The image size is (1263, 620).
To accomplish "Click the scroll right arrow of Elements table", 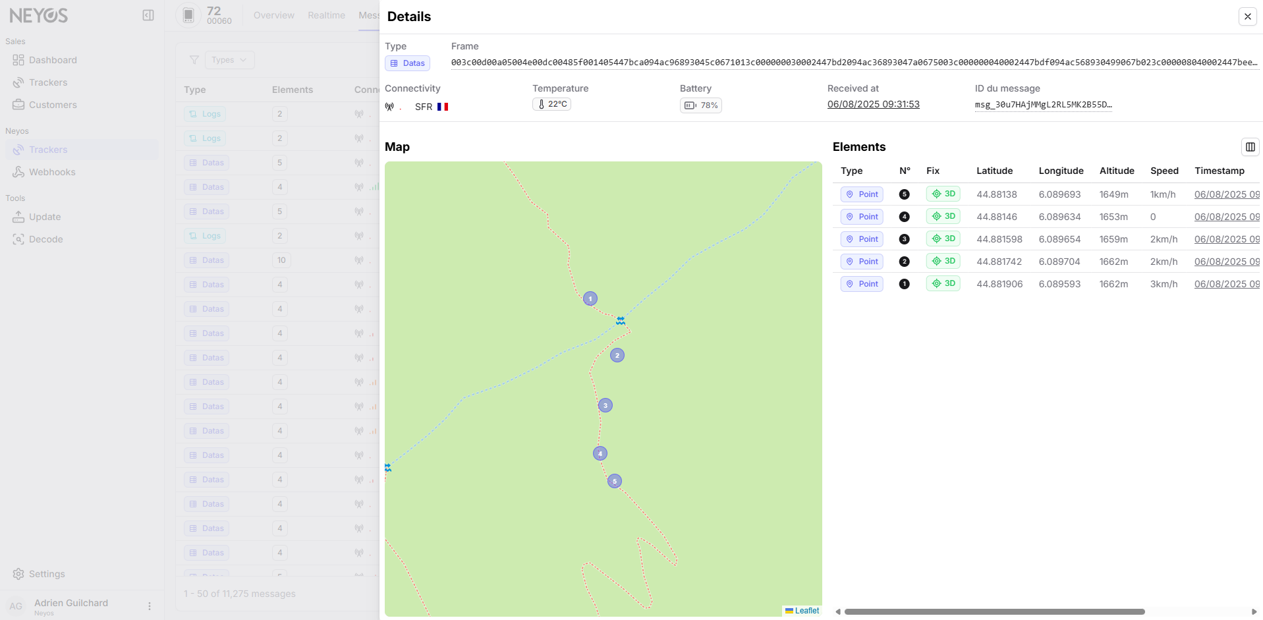I will (1254, 611).
